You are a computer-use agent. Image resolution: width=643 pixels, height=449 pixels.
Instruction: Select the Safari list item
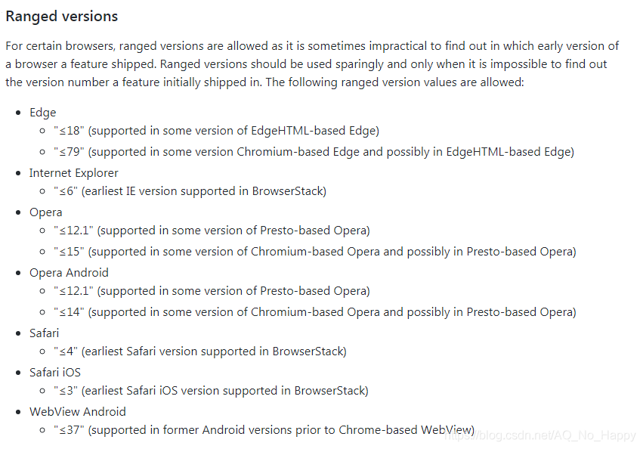click(45, 333)
